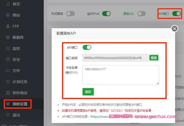Click the shield icon beside 安全
This screenshot has width=184, height=126.
8,60
